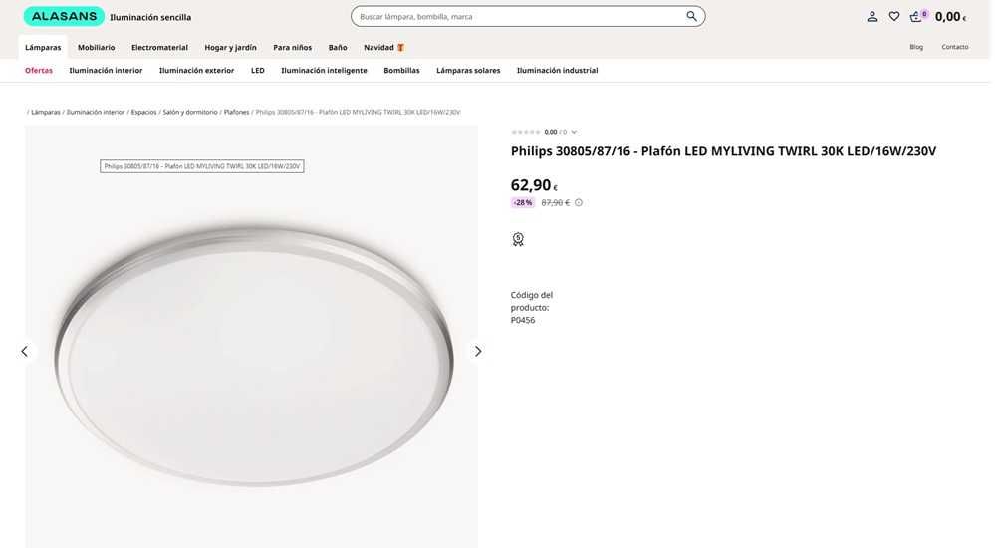The image size is (995, 548).
Task: Go to Ofertas section
Action: pyautogui.click(x=39, y=71)
